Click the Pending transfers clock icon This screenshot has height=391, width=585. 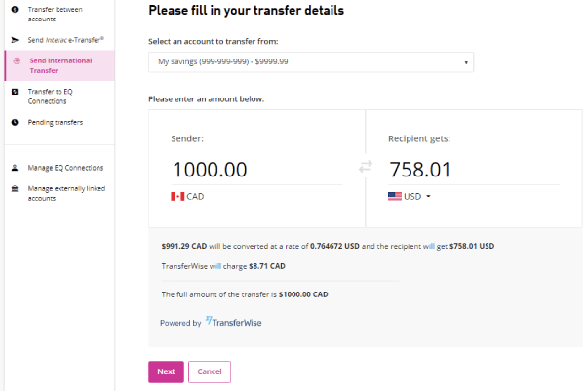15,122
